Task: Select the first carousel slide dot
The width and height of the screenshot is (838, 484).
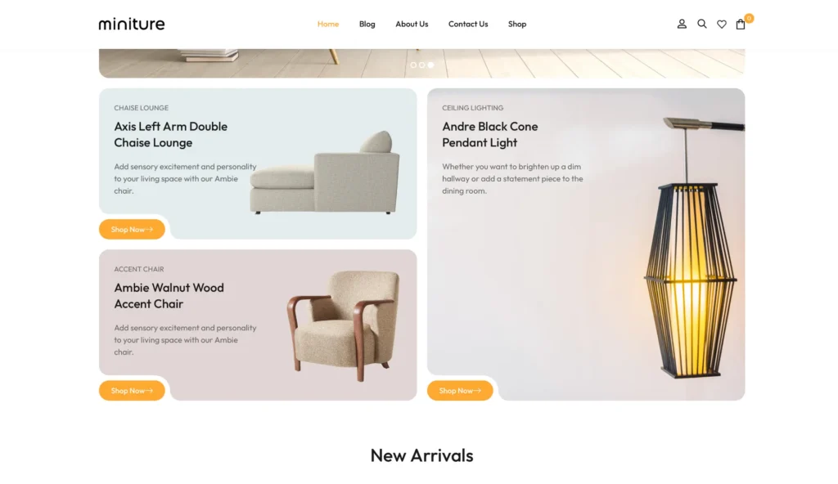Action: [x=413, y=65]
